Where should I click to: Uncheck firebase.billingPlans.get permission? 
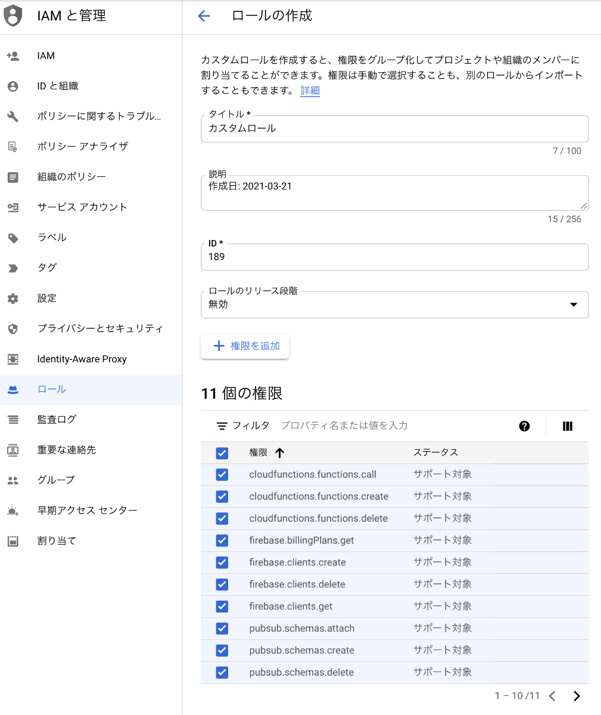[222, 541]
